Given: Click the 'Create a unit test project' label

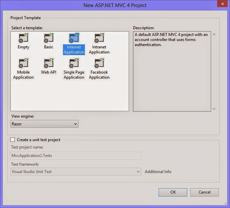Looking at the screenshot, I should (x=38, y=140).
